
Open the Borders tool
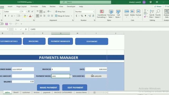[18, 16]
